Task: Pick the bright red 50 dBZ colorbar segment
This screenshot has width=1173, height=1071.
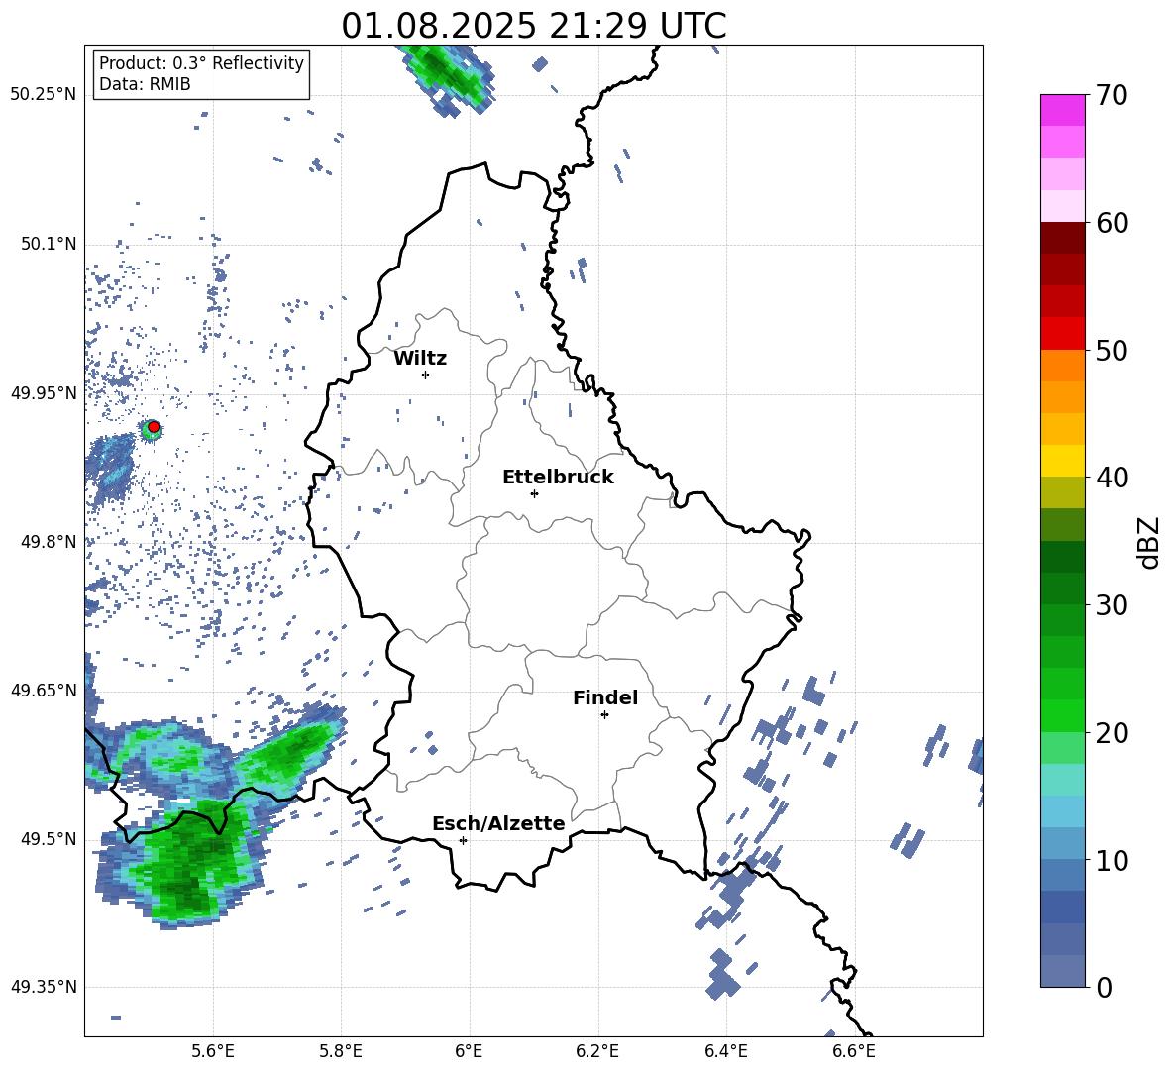Action: [x=1063, y=334]
